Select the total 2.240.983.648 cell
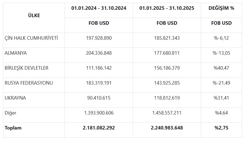The image size is (245, 142). click(167, 128)
